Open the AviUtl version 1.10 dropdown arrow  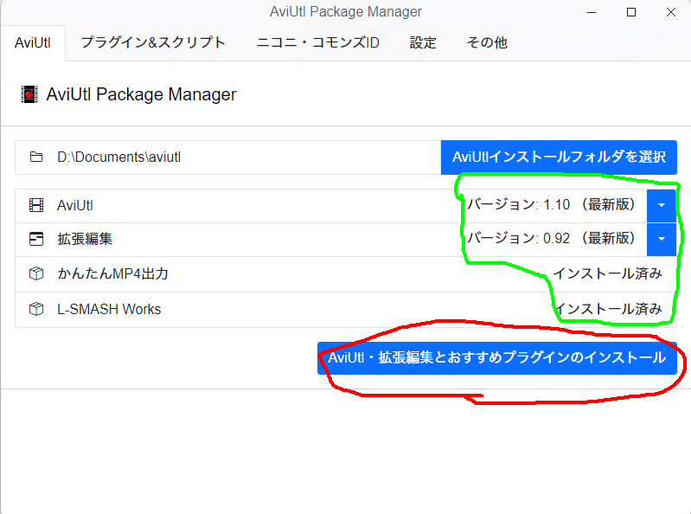662,205
